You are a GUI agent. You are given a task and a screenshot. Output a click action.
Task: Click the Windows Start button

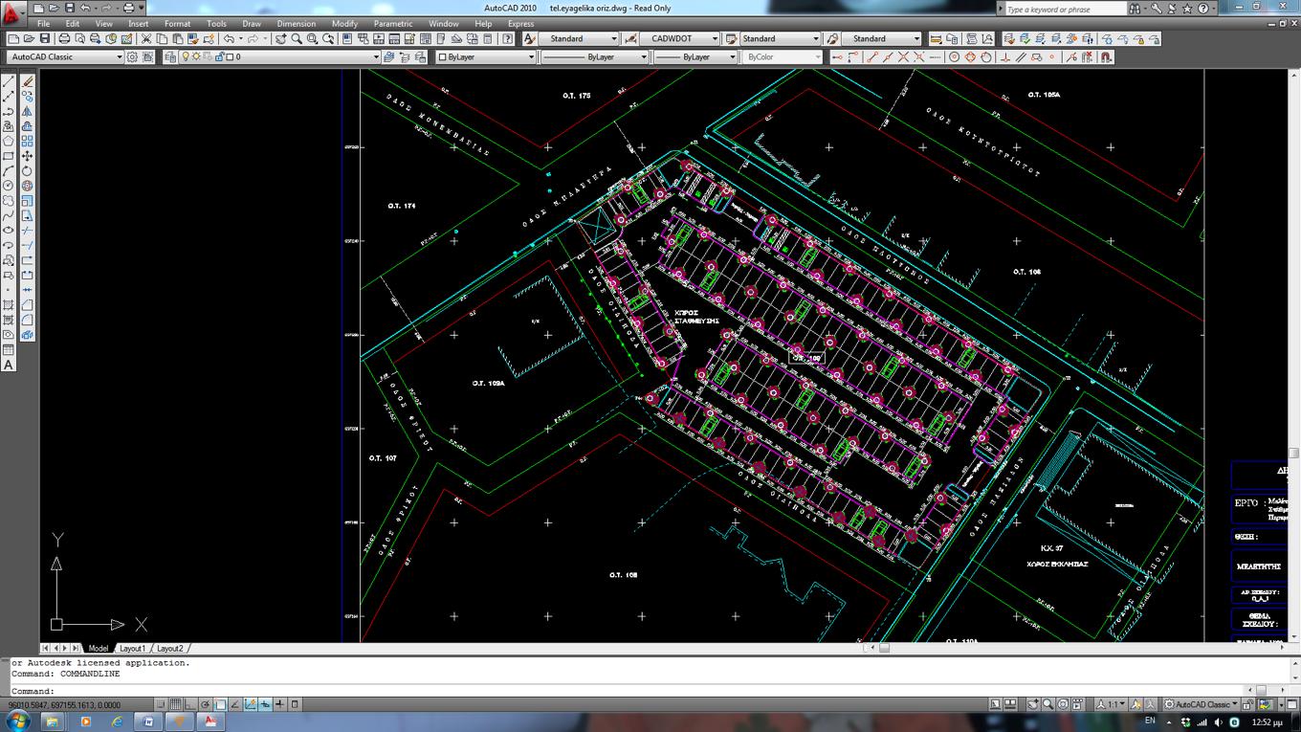click(x=18, y=721)
